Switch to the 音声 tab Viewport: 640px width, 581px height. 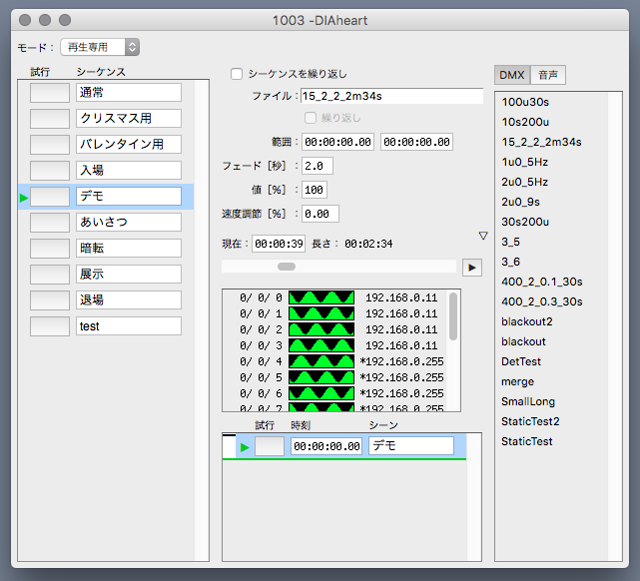pos(548,75)
